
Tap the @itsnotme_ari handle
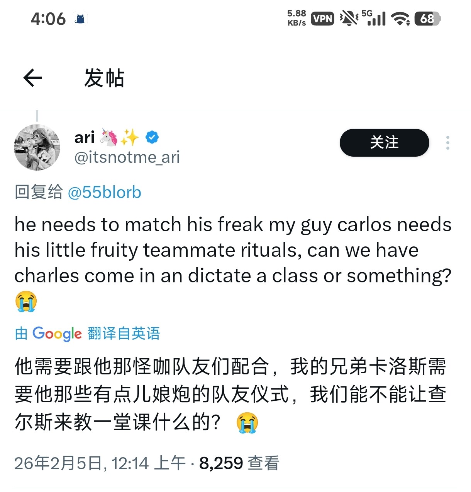point(127,157)
